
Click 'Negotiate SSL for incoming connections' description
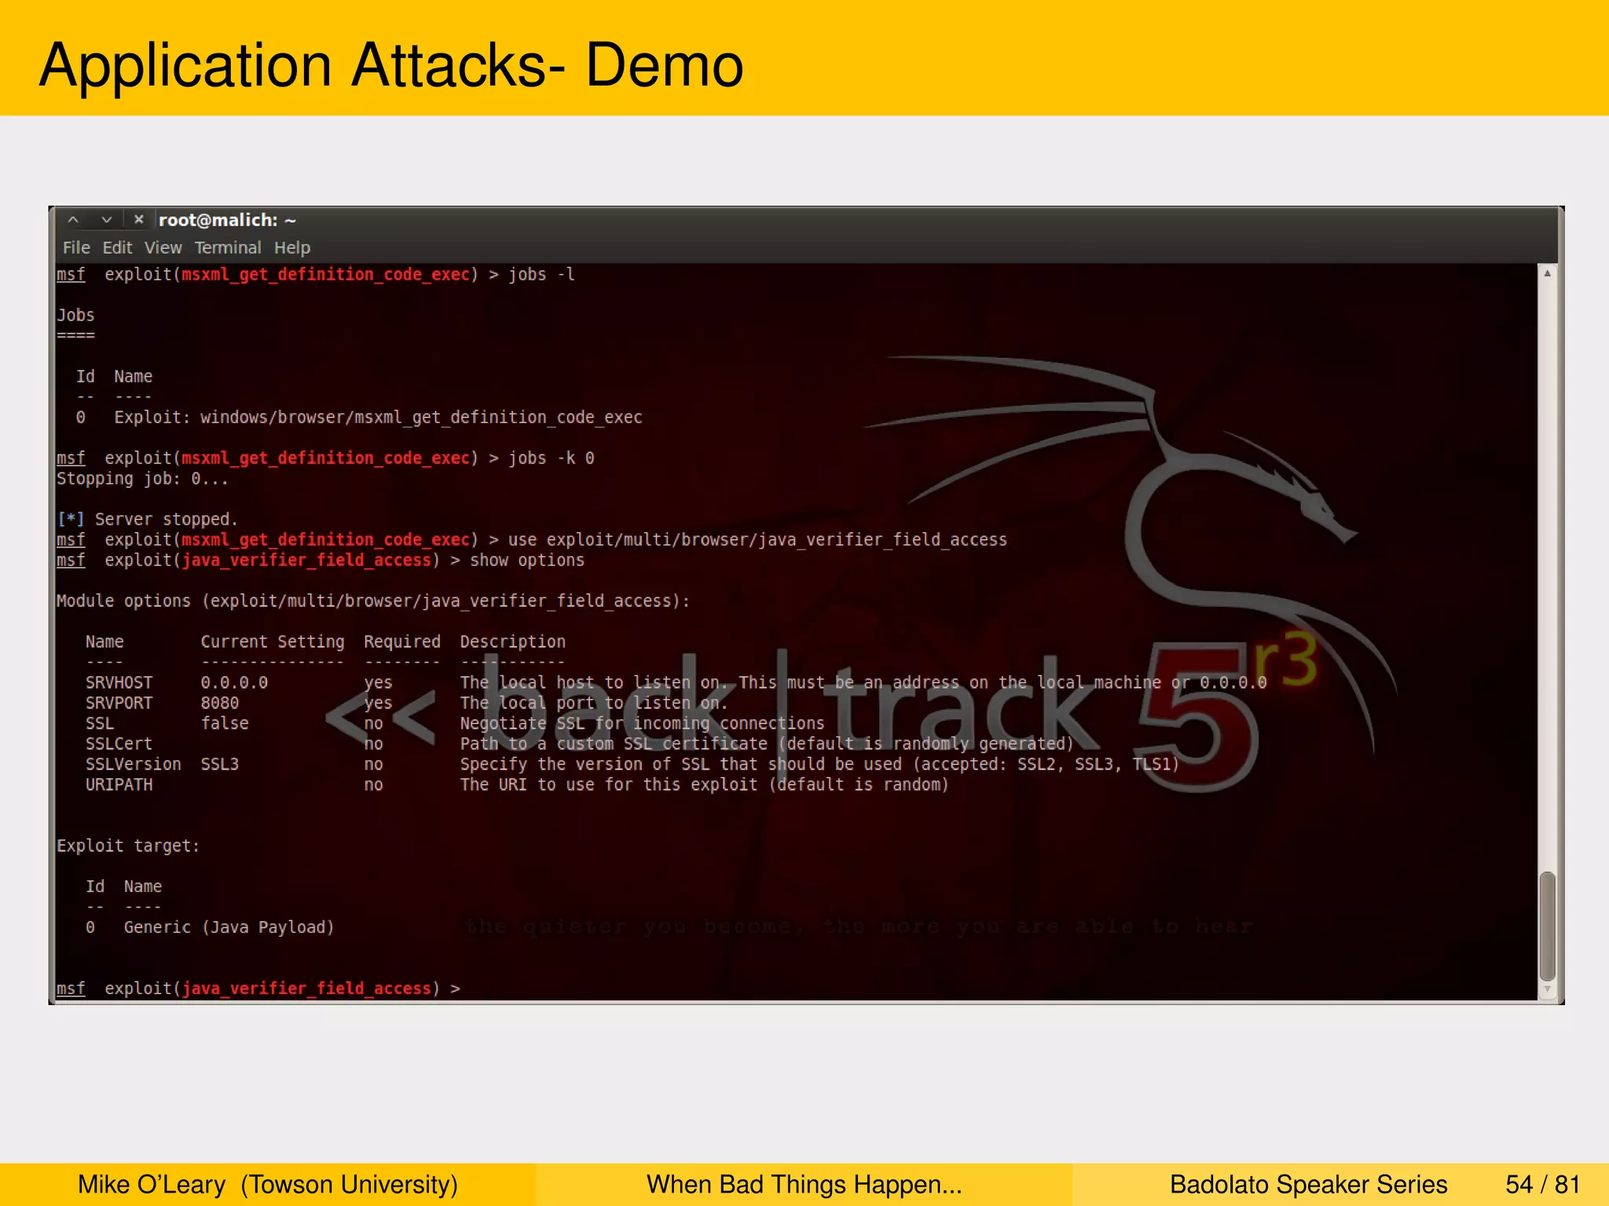[642, 723]
